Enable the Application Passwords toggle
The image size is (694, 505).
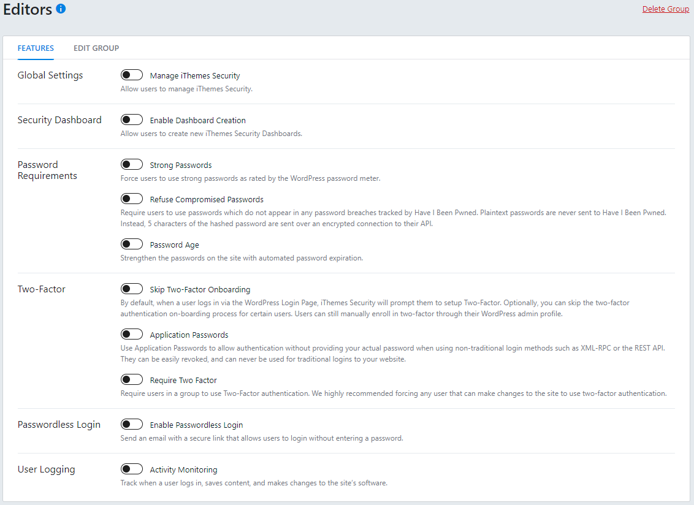(x=131, y=333)
